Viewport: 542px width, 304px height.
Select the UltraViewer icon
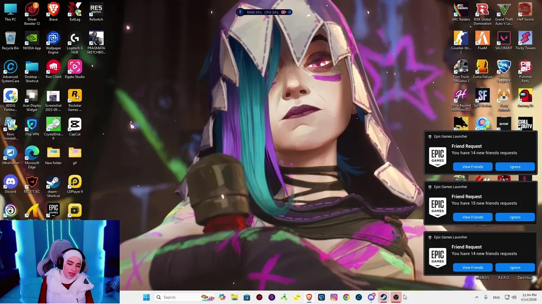coord(10,156)
